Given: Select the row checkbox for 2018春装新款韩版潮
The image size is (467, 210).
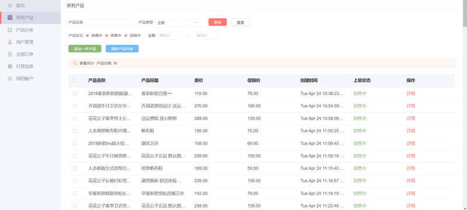Looking at the screenshot, I should (75, 93).
